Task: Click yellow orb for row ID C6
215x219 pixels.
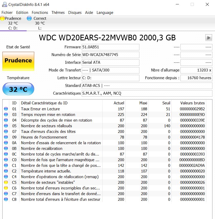Action: point(6,188)
